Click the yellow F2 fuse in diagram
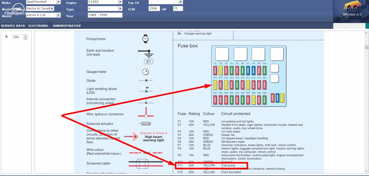This screenshot has height=176, width=369. (x=221, y=70)
